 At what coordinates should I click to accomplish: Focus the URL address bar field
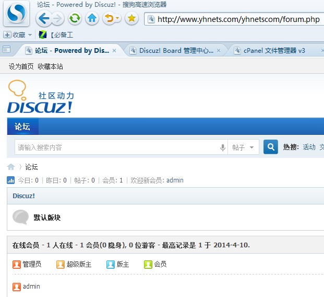click(234, 19)
